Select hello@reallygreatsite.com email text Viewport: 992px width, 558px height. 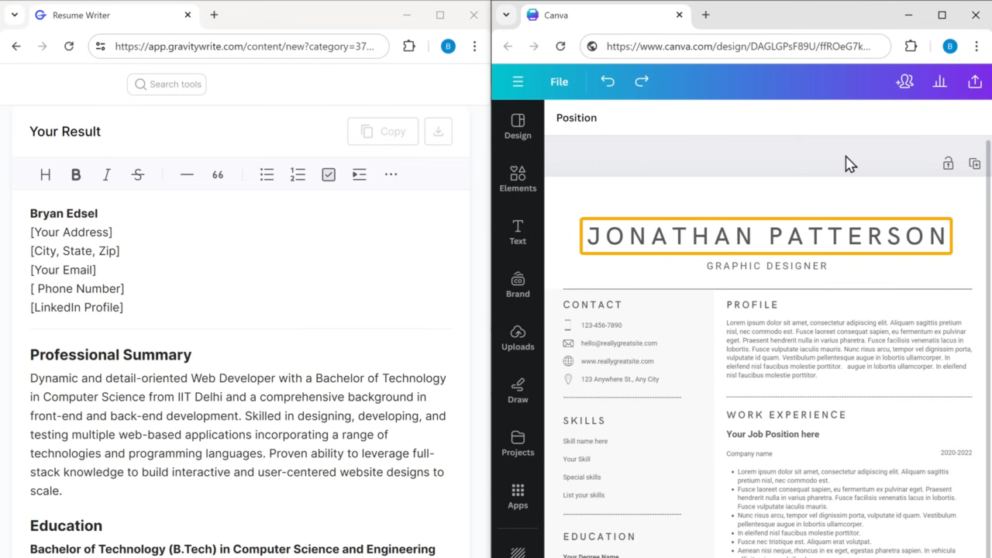click(619, 343)
